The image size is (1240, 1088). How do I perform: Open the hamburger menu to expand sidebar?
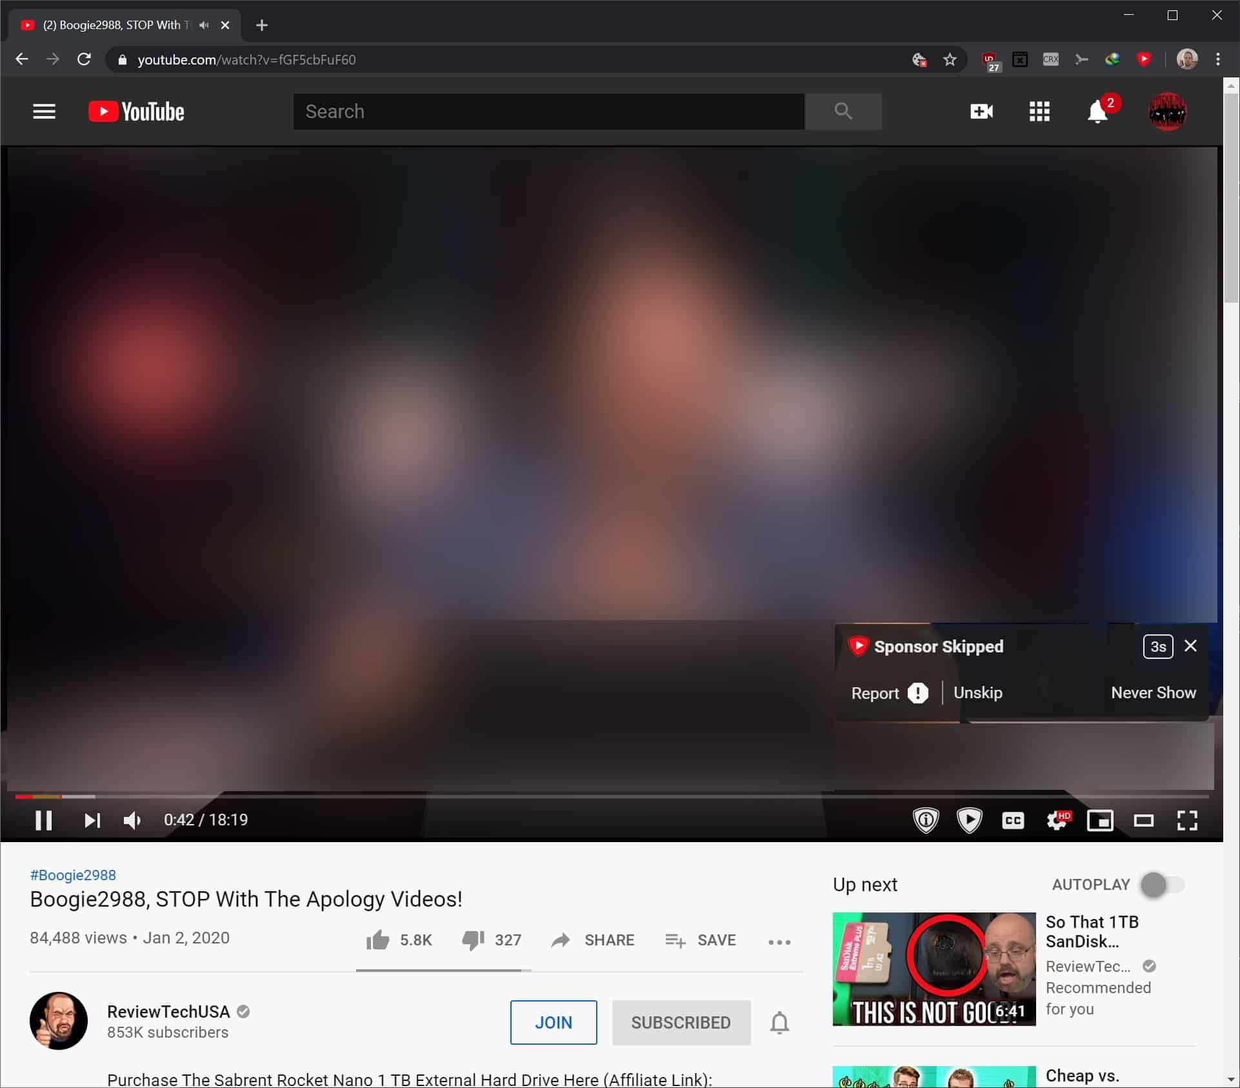44,111
